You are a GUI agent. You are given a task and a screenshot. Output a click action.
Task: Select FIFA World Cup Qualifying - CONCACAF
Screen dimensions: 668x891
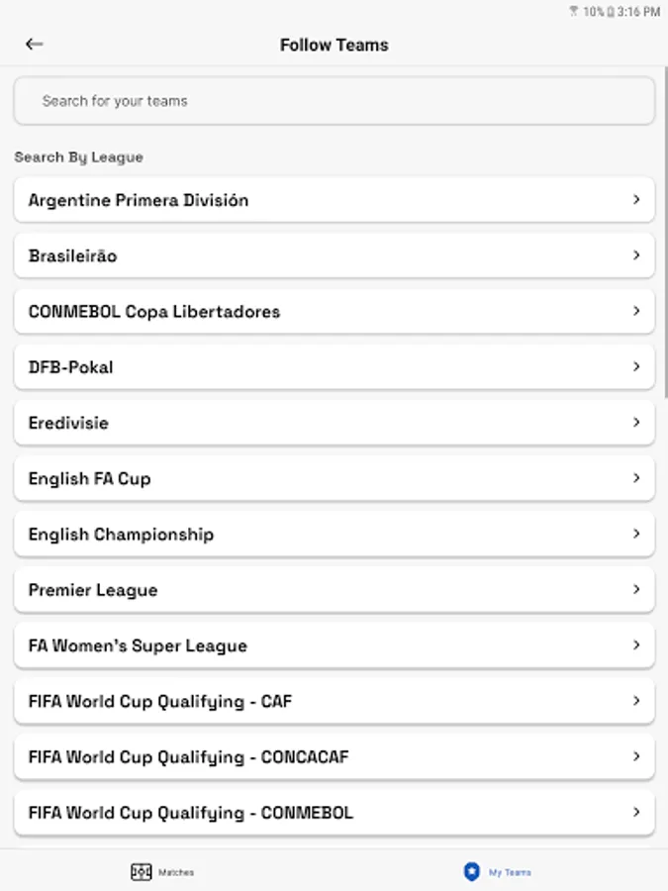(334, 757)
